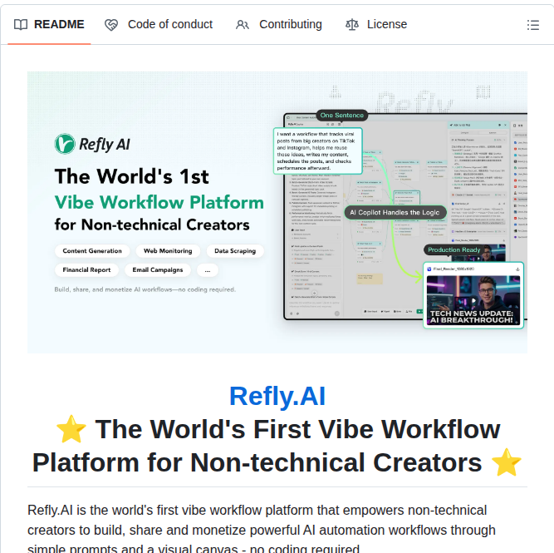Click the 'Data Scraping' pill in banner
The width and height of the screenshot is (554, 553).
[x=235, y=251]
